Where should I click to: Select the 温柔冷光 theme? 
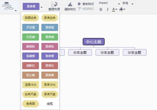point(31,85)
